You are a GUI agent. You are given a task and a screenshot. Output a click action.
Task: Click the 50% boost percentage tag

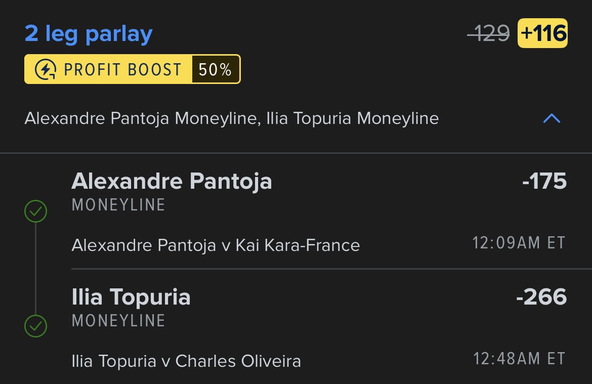[215, 69]
